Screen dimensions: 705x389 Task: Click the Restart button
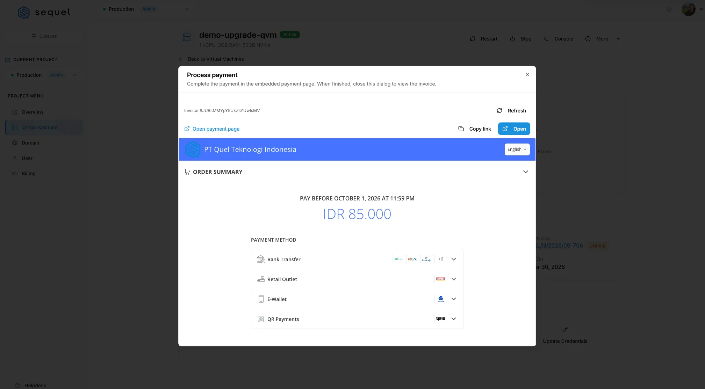pos(483,39)
